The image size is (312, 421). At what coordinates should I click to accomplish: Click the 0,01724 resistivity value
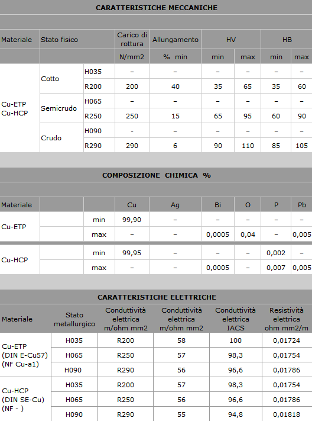[x=287, y=340]
